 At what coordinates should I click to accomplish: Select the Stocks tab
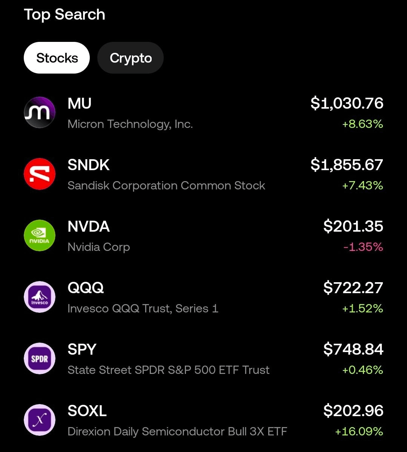57,58
